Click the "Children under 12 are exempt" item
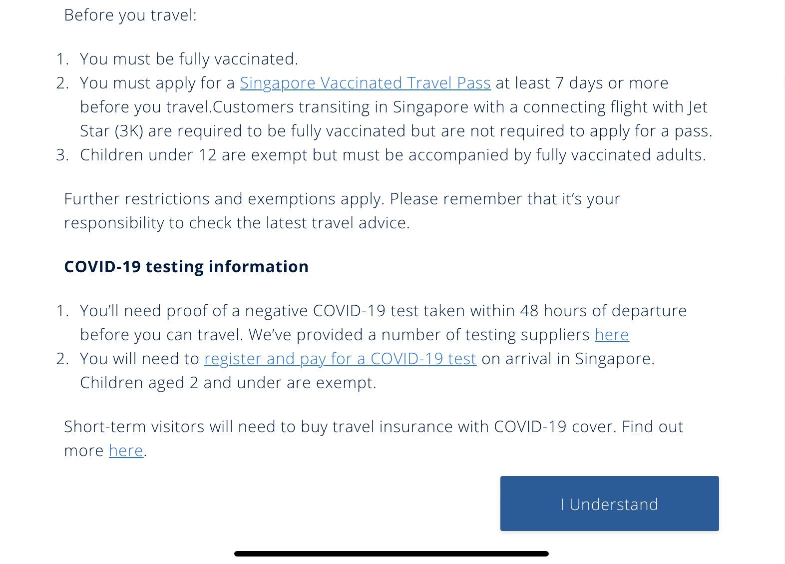785x564 pixels. pyautogui.click(x=393, y=155)
